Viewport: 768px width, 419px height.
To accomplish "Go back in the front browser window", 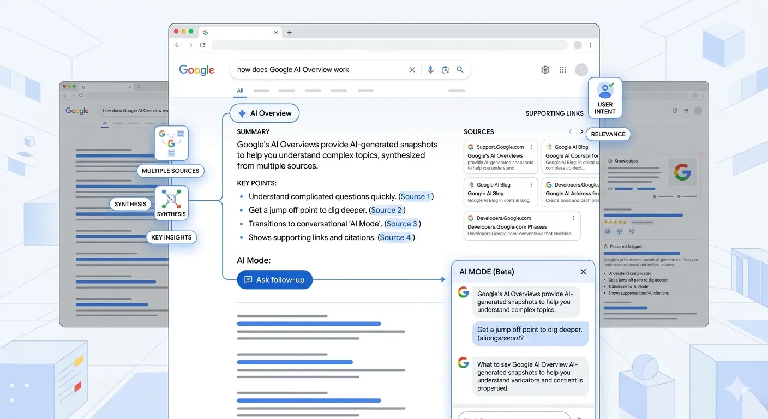I will (x=177, y=45).
